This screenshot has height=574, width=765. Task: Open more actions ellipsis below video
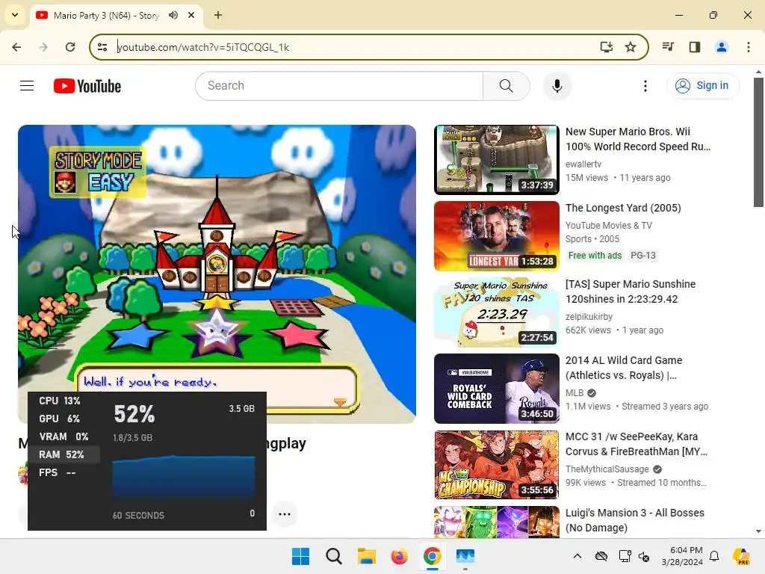[285, 514]
